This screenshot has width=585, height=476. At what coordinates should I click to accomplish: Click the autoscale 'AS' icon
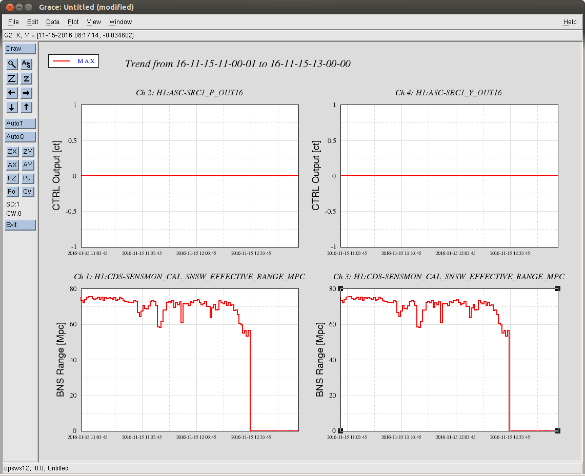pyautogui.click(x=26, y=64)
